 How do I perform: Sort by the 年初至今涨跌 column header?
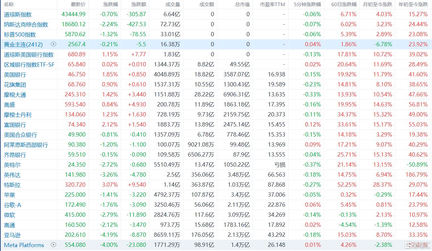pos(413,4)
